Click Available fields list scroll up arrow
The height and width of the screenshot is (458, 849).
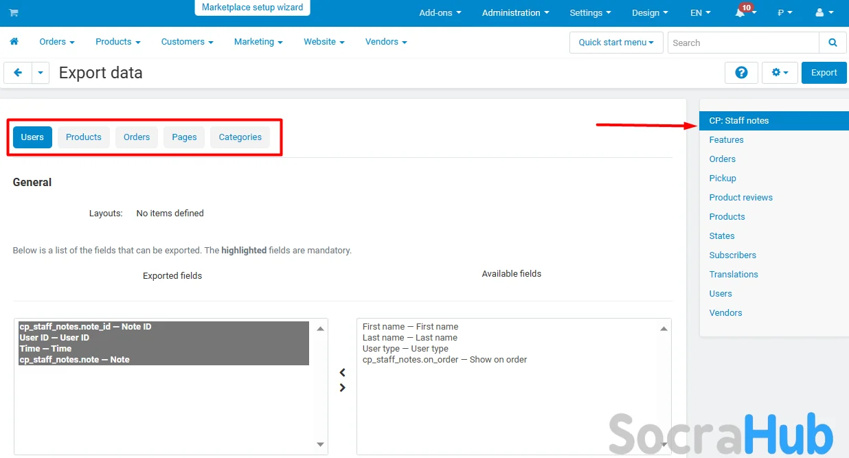(x=664, y=328)
